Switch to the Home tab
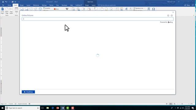 click(9, 5)
